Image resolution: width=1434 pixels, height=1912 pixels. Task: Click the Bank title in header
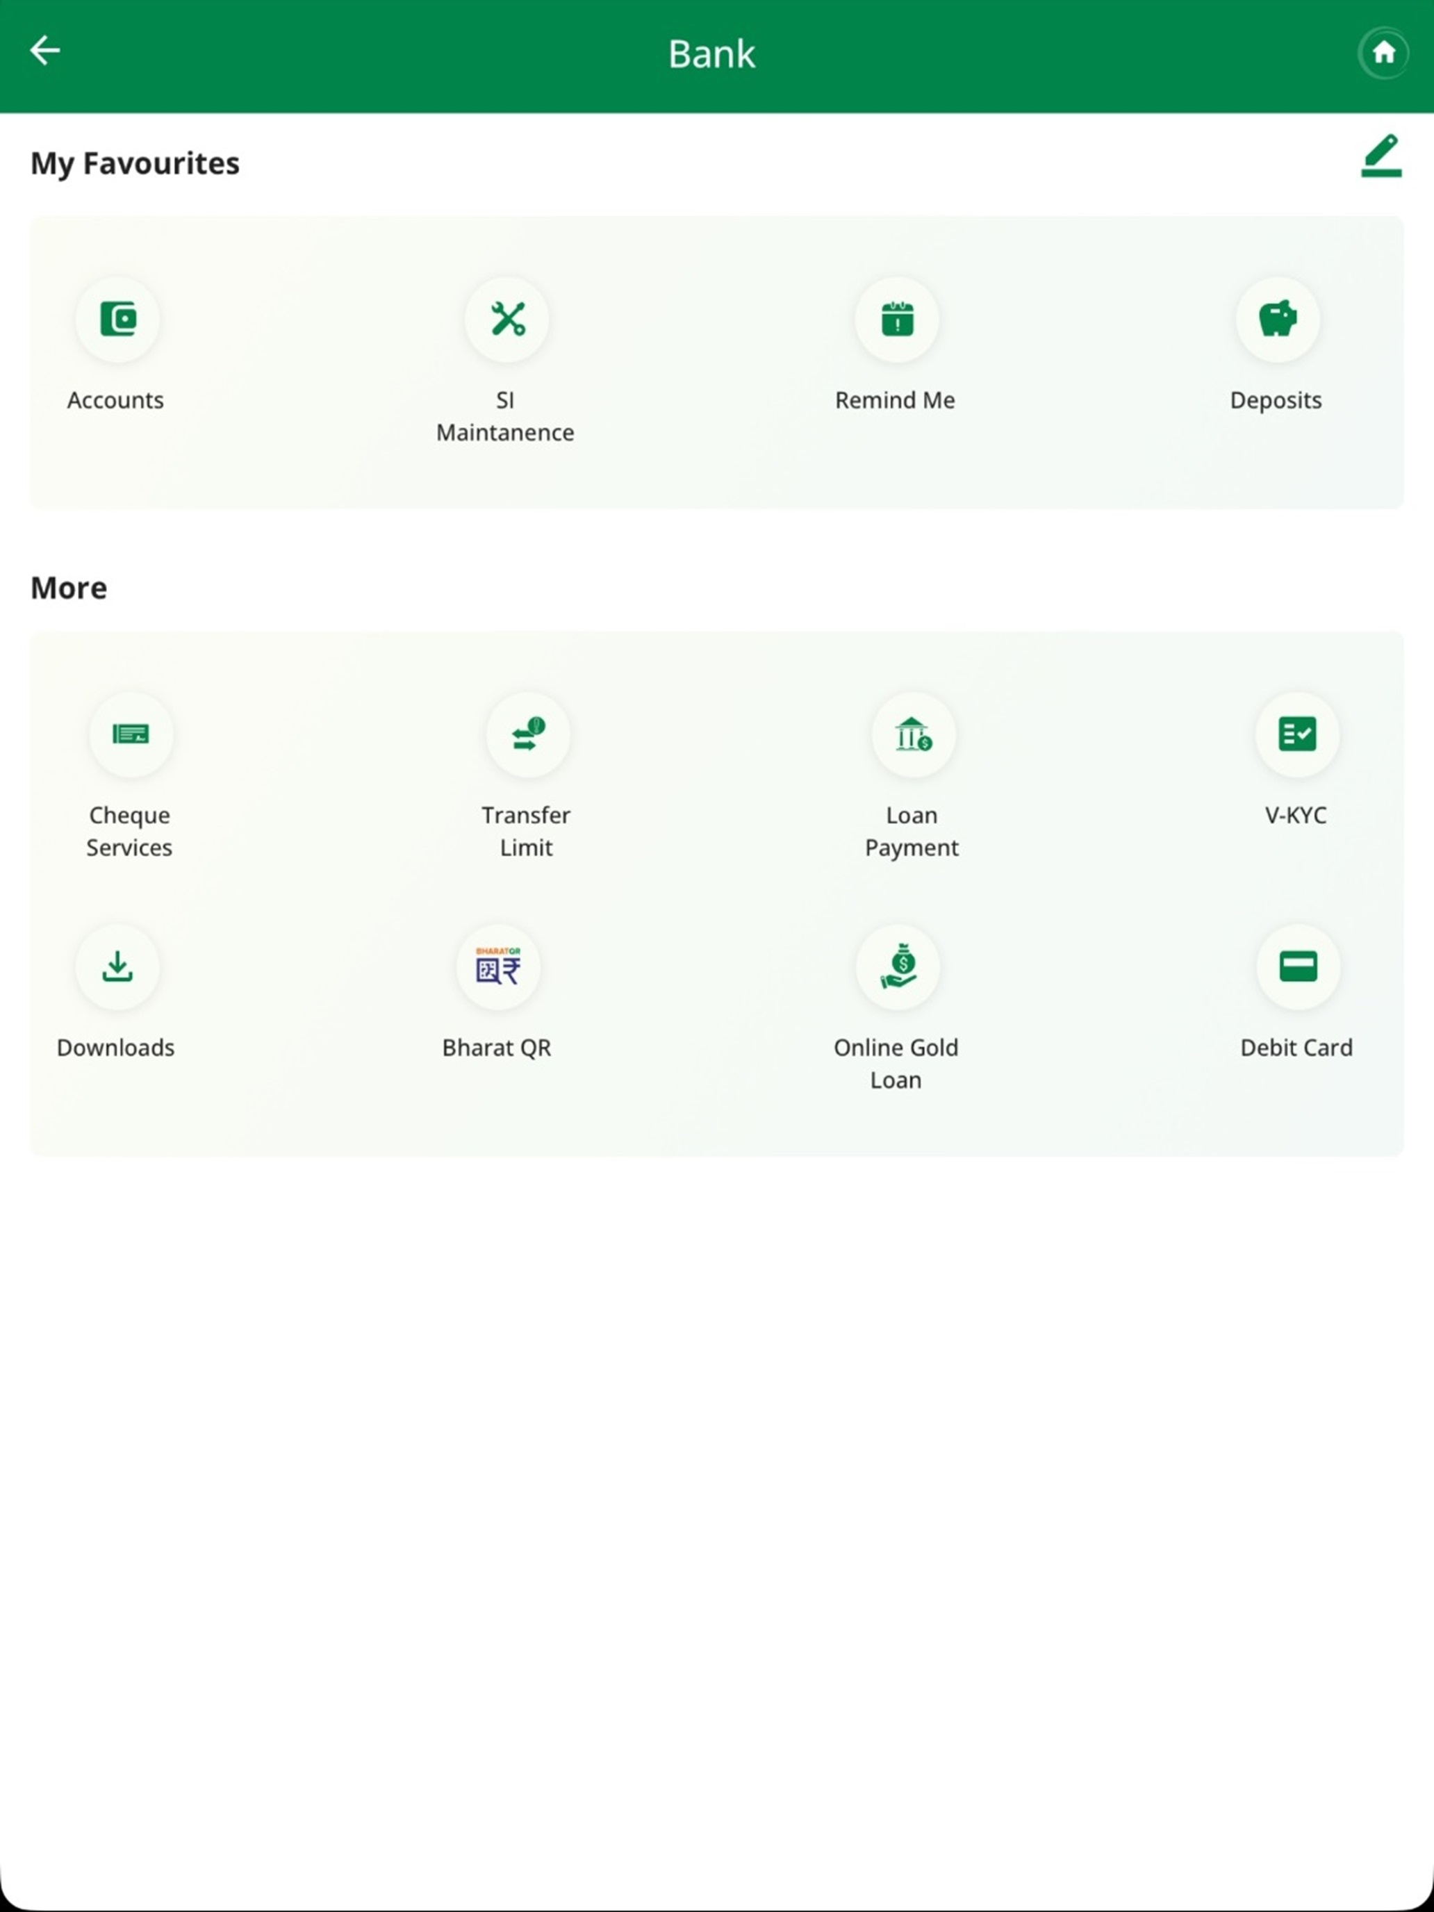coord(711,53)
